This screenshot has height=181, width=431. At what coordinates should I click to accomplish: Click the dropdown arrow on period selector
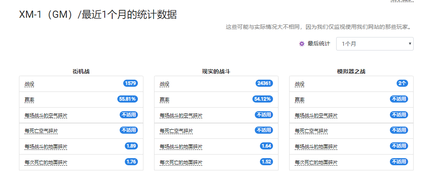coord(410,44)
